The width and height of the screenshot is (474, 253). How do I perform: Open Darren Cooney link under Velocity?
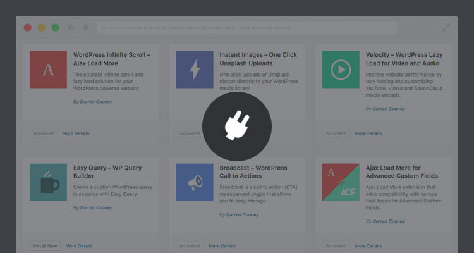pyautogui.click(x=389, y=109)
